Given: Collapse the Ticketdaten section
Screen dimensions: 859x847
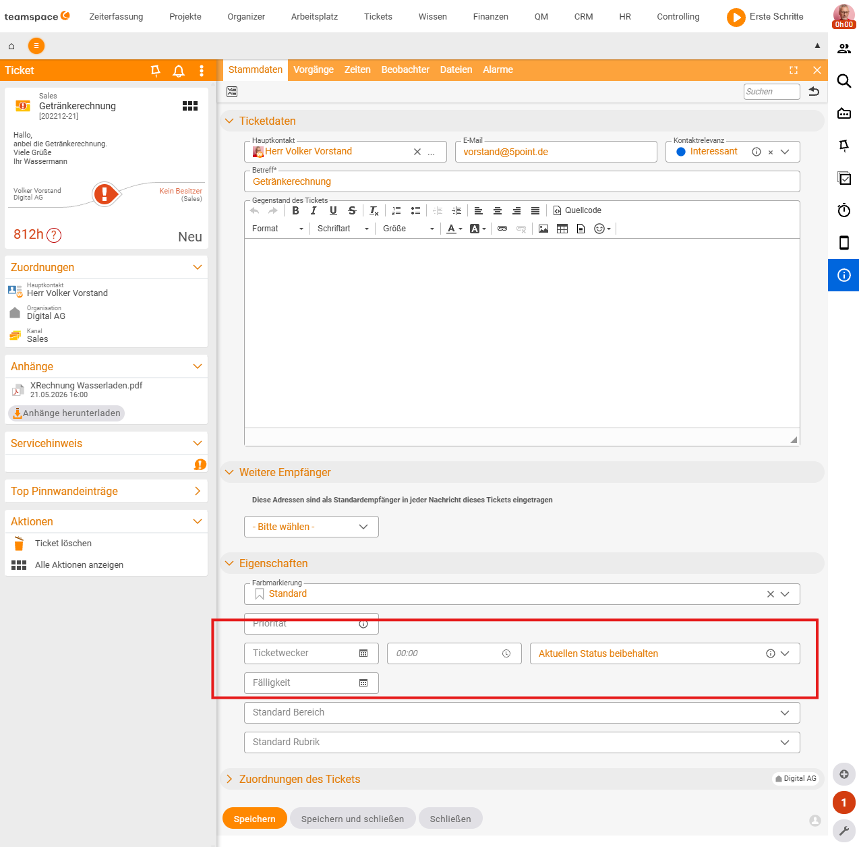Looking at the screenshot, I should tap(229, 121).
